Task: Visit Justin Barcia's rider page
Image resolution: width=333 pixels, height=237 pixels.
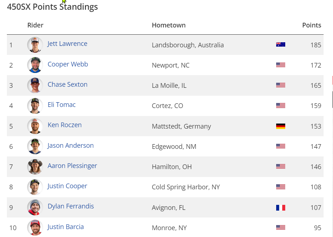Action: [66, 227]
